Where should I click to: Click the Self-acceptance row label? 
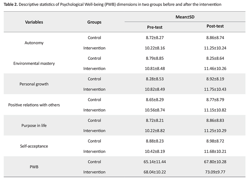coord(34,146)
